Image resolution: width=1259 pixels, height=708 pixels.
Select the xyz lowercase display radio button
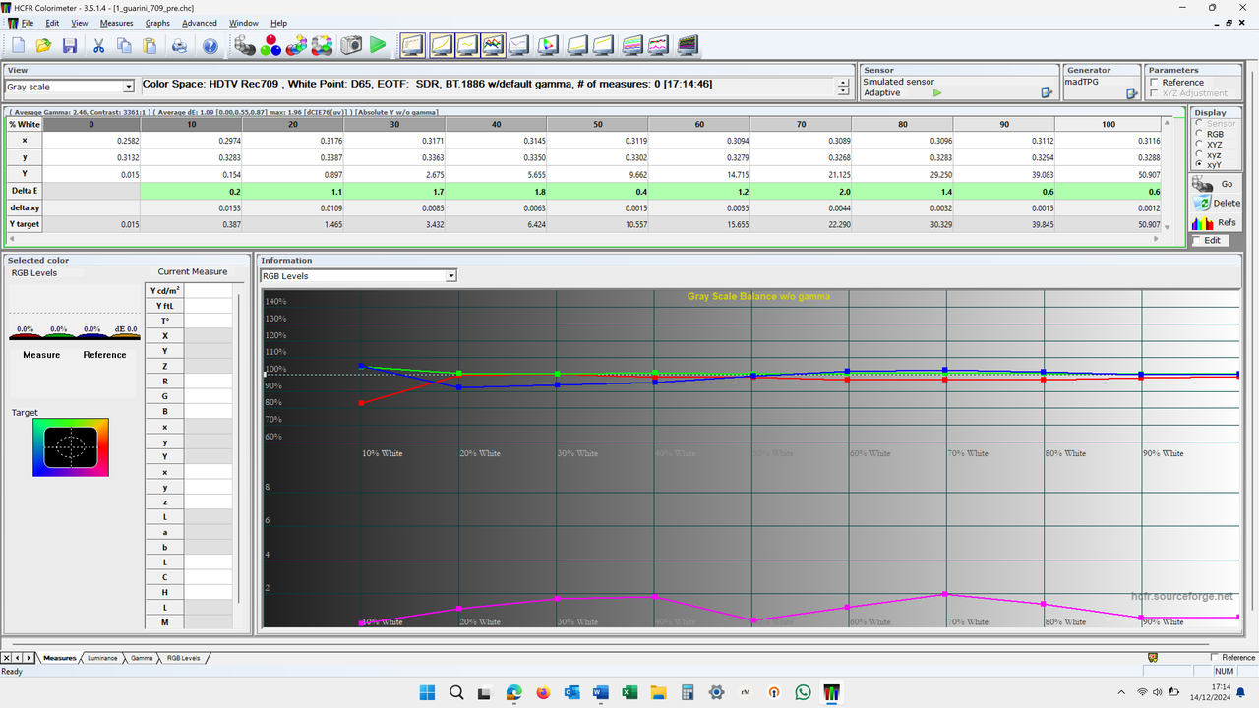click(1199, 154)
